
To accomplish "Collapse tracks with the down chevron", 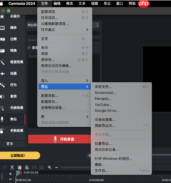I will 10,179.
